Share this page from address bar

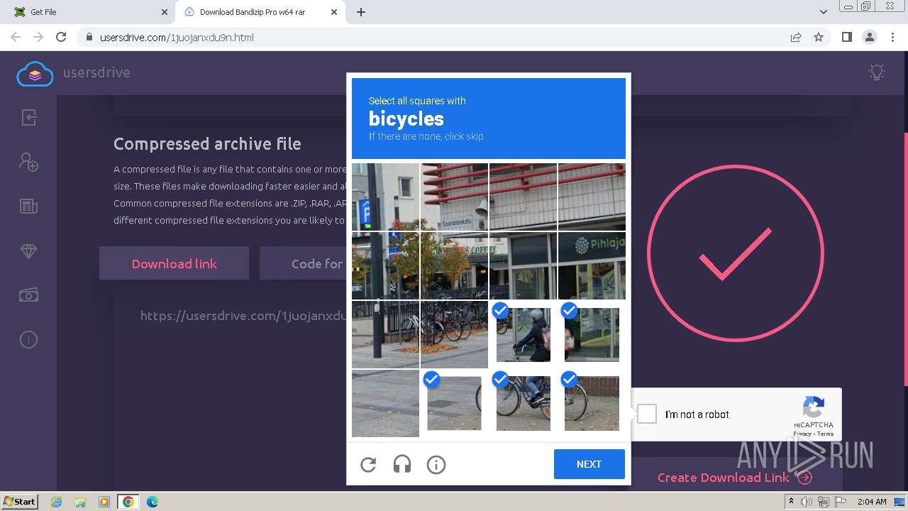point(796,37)
